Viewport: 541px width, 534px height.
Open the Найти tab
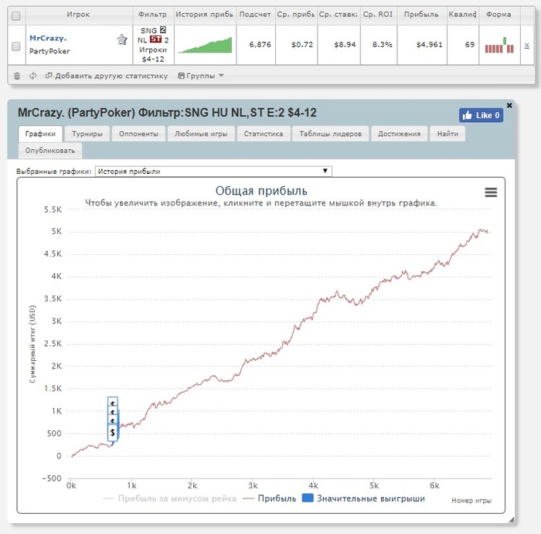[447, 134]
